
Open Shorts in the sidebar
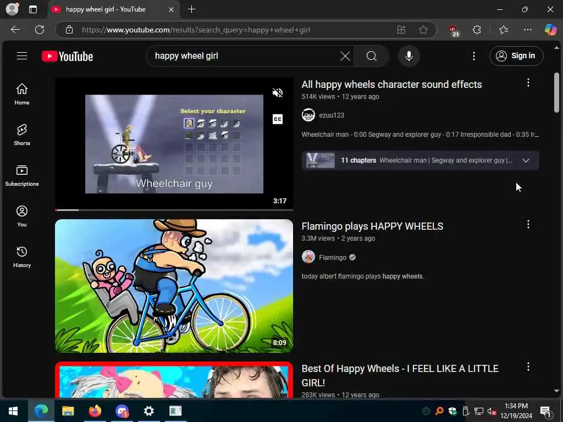[22, 135]
